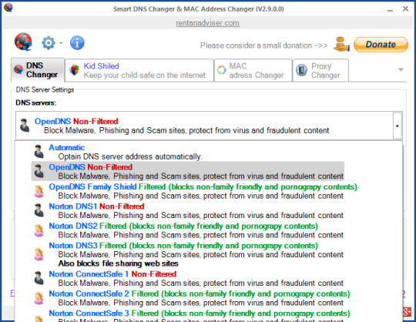This screenshot has width=416, height=322.
Task: Open the settings gear menu
Action: tap(49, 42)
